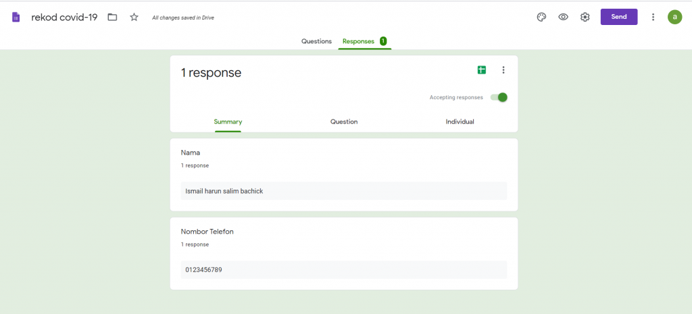Screen dimensions: 692x314
Task: Preview the form with eye icon
Action: pyautogui.click(x=563, y=17)
